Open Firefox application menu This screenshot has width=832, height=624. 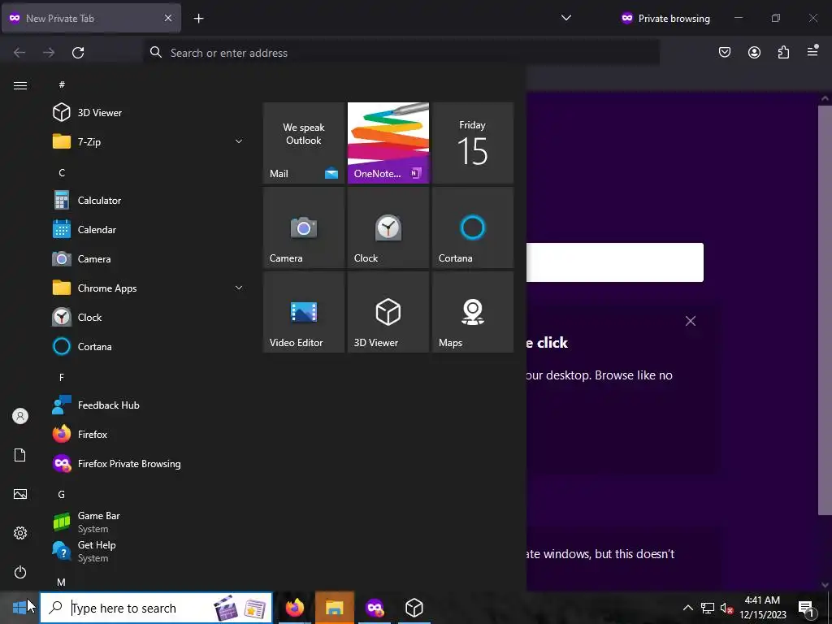click(812, 51)
